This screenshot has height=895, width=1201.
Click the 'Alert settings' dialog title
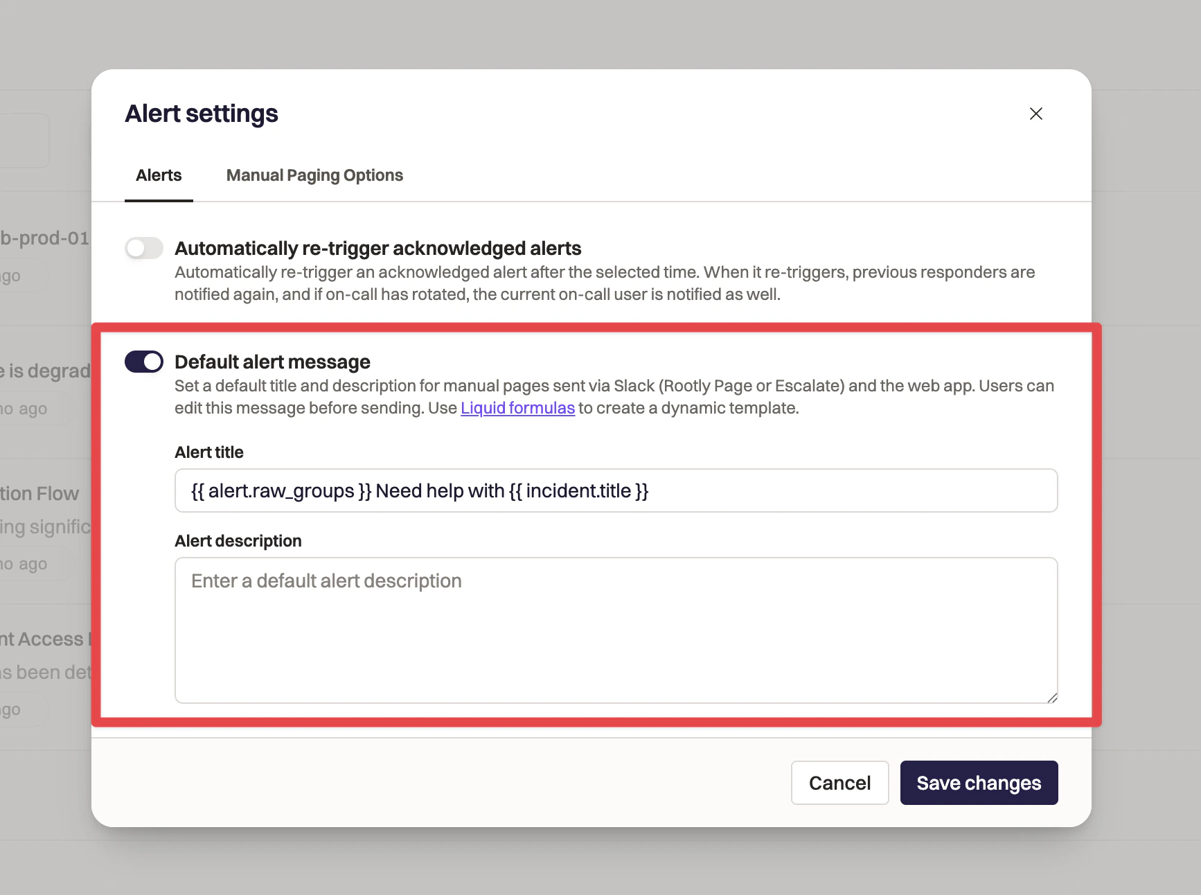pyautogui.click(x=202, y=114)
